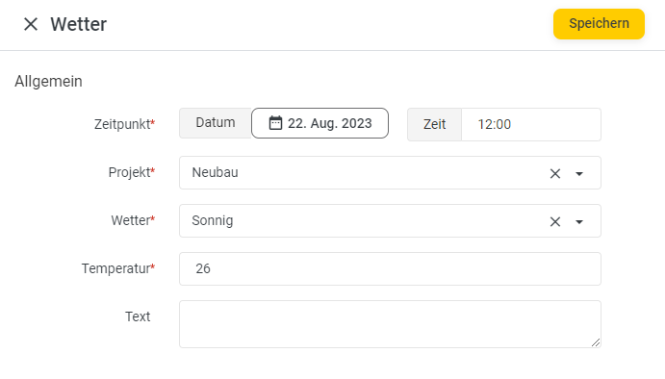The height and width of the screenshot is (379, 665).
Task: Click the Wetter dialog title
Action: (x=79, y=24)
